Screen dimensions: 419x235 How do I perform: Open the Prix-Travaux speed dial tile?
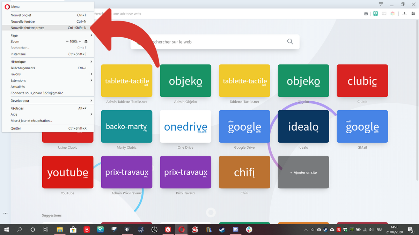tap(185, 172)
